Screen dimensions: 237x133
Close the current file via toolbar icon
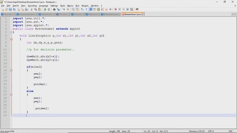(18, 9)
